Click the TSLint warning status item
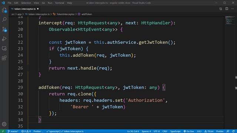This screenshot has height=133, width=237. pyautogui.click(x=209, y=132)
